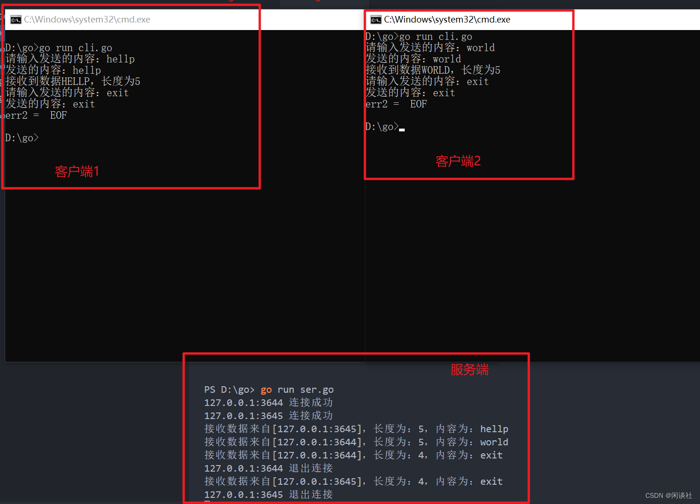Click server line with content 'world'
Viewport: 700px width, 504px height.
[x=356, y=442]
